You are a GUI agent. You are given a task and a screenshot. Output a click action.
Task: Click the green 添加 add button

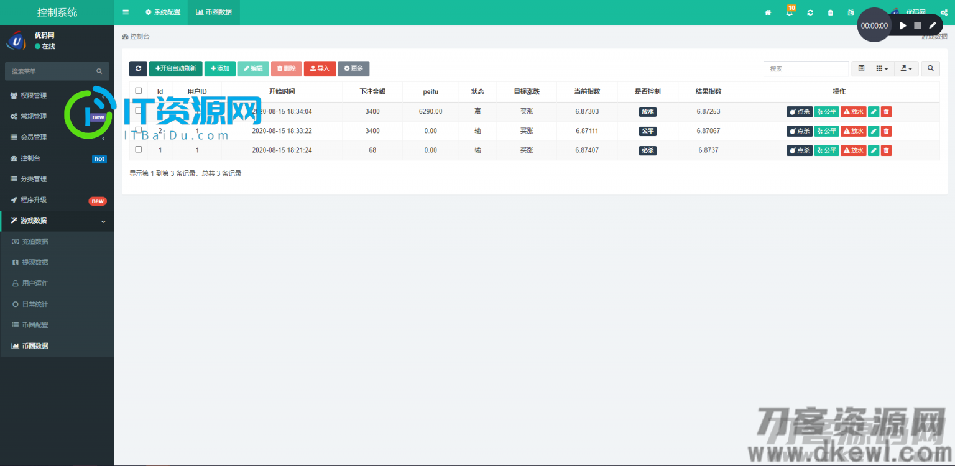220,68
